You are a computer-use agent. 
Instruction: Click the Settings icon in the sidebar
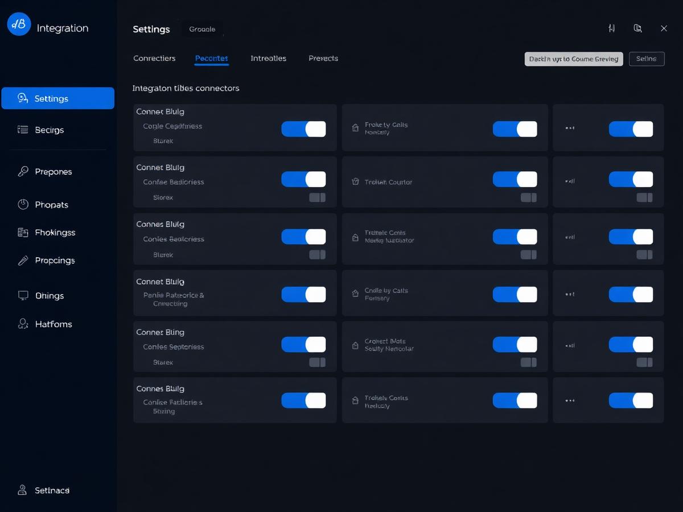click(23, 98)
